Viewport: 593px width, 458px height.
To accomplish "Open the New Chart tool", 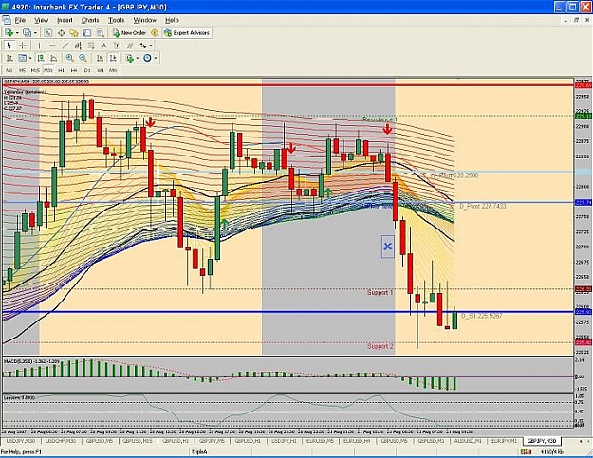I will pyautogui.click(x=9, y=33).
